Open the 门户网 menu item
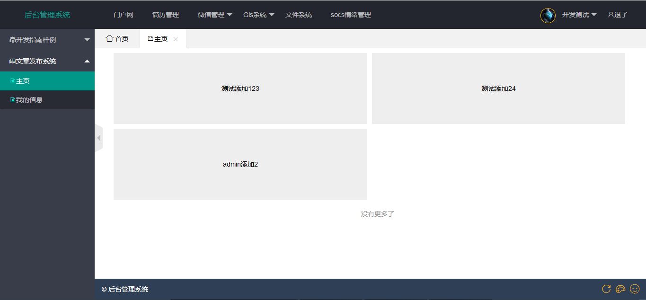 (x=124, y=15)
